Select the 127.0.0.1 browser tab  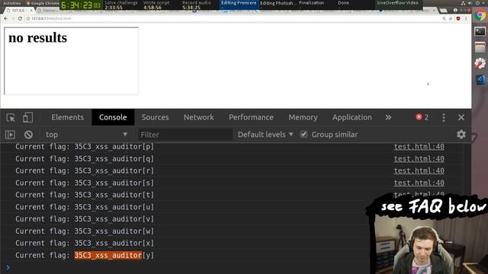coord(19,10)
